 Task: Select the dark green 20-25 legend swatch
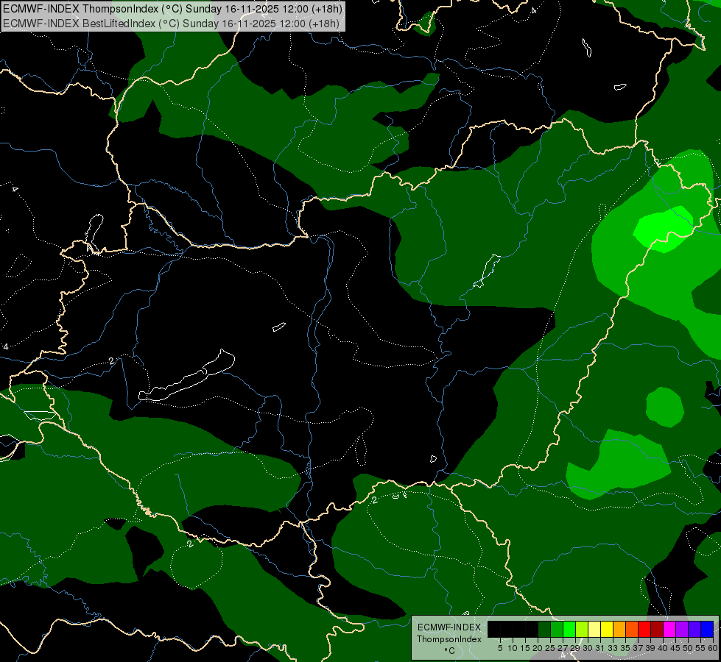click(x=544, y=629)
